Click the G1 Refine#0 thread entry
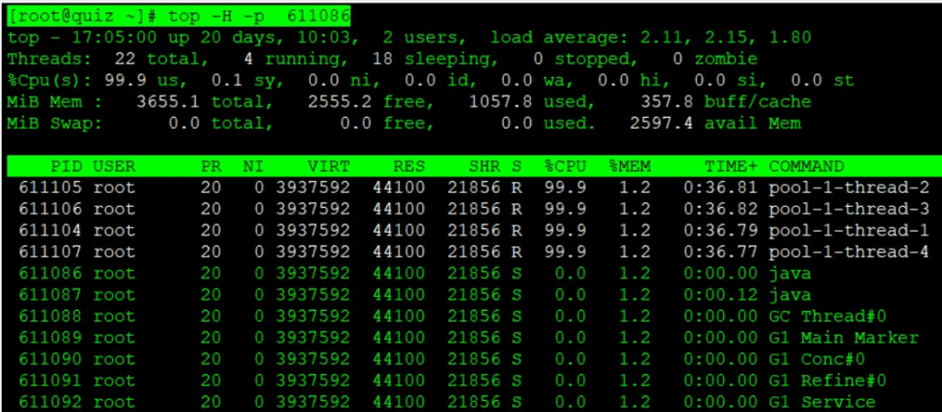 pyautogui.click(x=831, y=381)
